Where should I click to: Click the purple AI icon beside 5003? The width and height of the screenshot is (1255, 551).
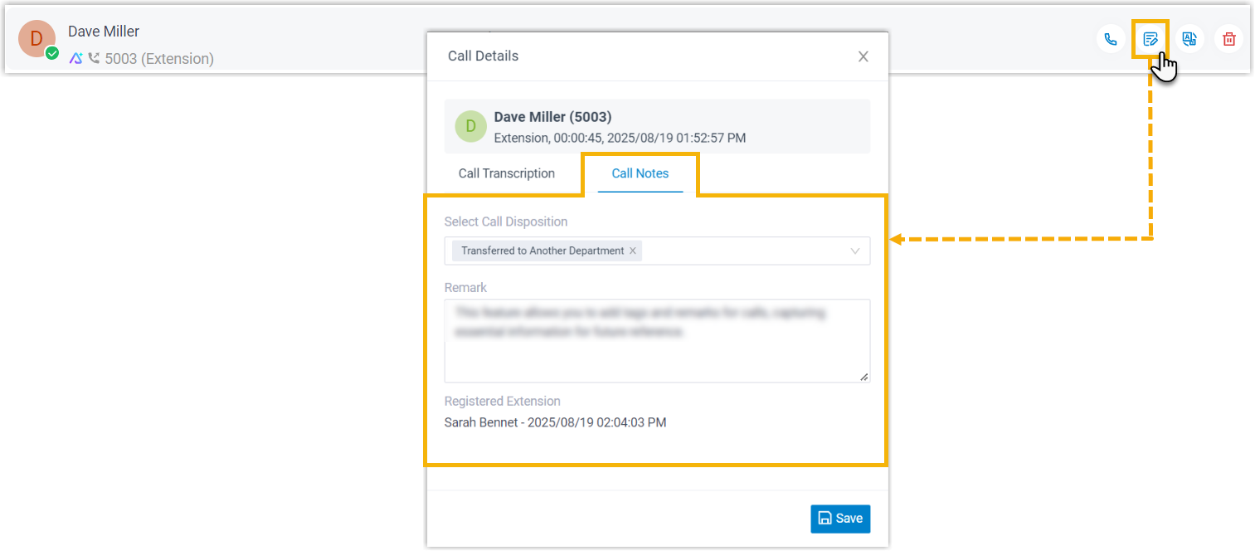click(75, 59)
